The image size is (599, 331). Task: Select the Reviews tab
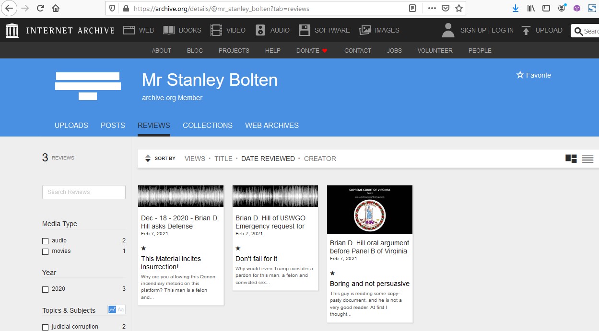154,126
